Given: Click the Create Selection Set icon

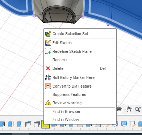Looking at the screenshot, I should [x=48, y=34].
